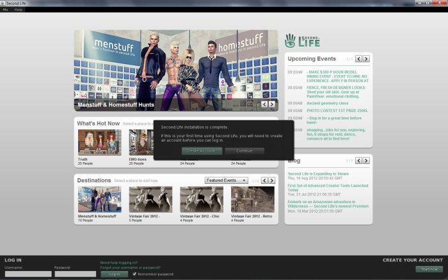
Task: Click into the Username field
Action: [28, 274]
